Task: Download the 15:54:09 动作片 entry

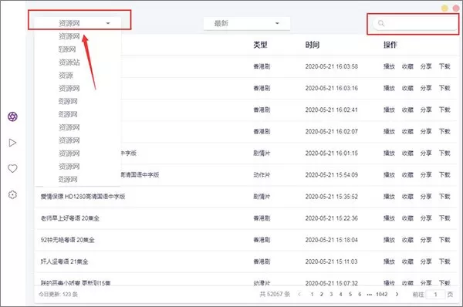Action: [444, 175]
